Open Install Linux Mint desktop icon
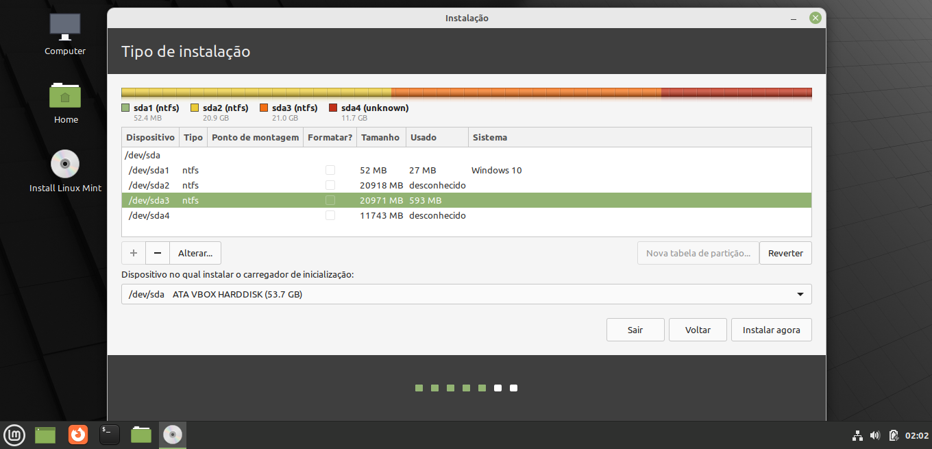This screenshot has width=932, height=449. tap(65, 165)
